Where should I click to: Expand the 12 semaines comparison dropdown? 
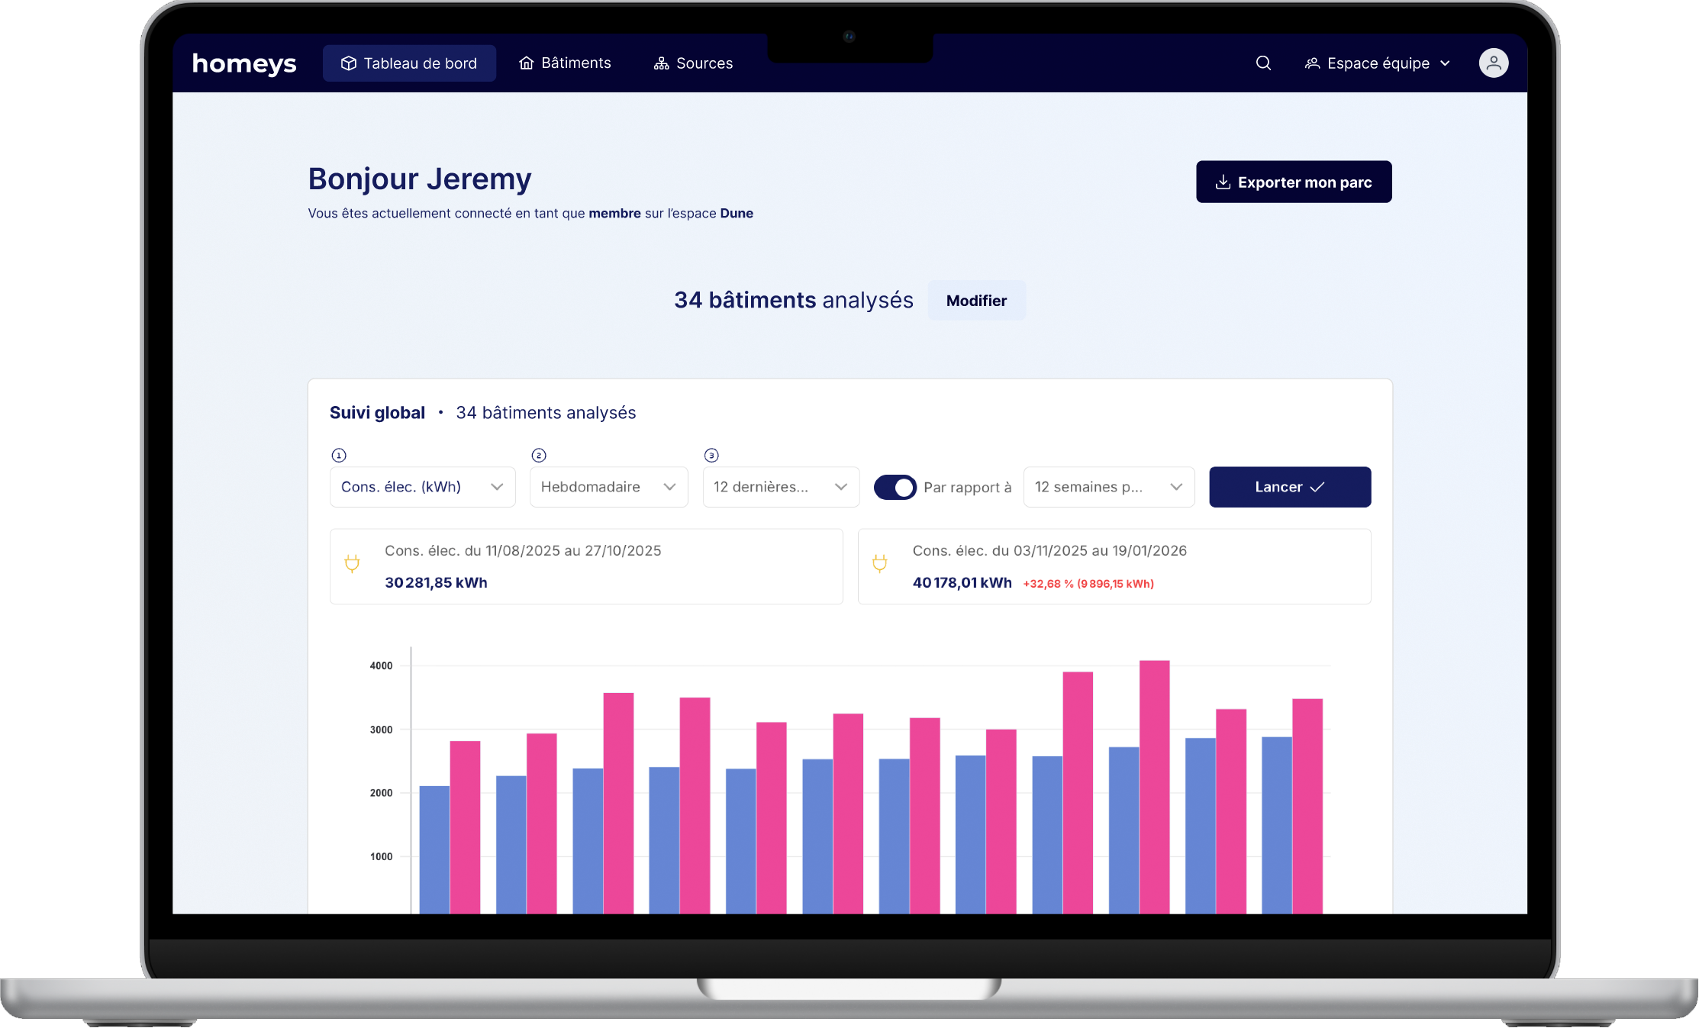[x=1108, y=487]
